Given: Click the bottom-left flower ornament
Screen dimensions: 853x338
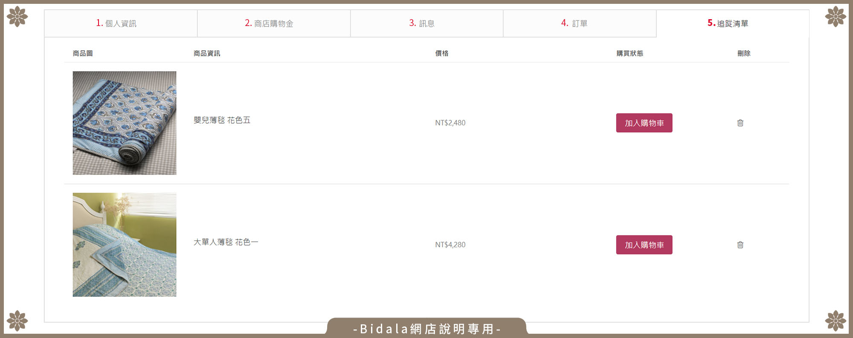Looking at the screenshot, I should (17, 321).
